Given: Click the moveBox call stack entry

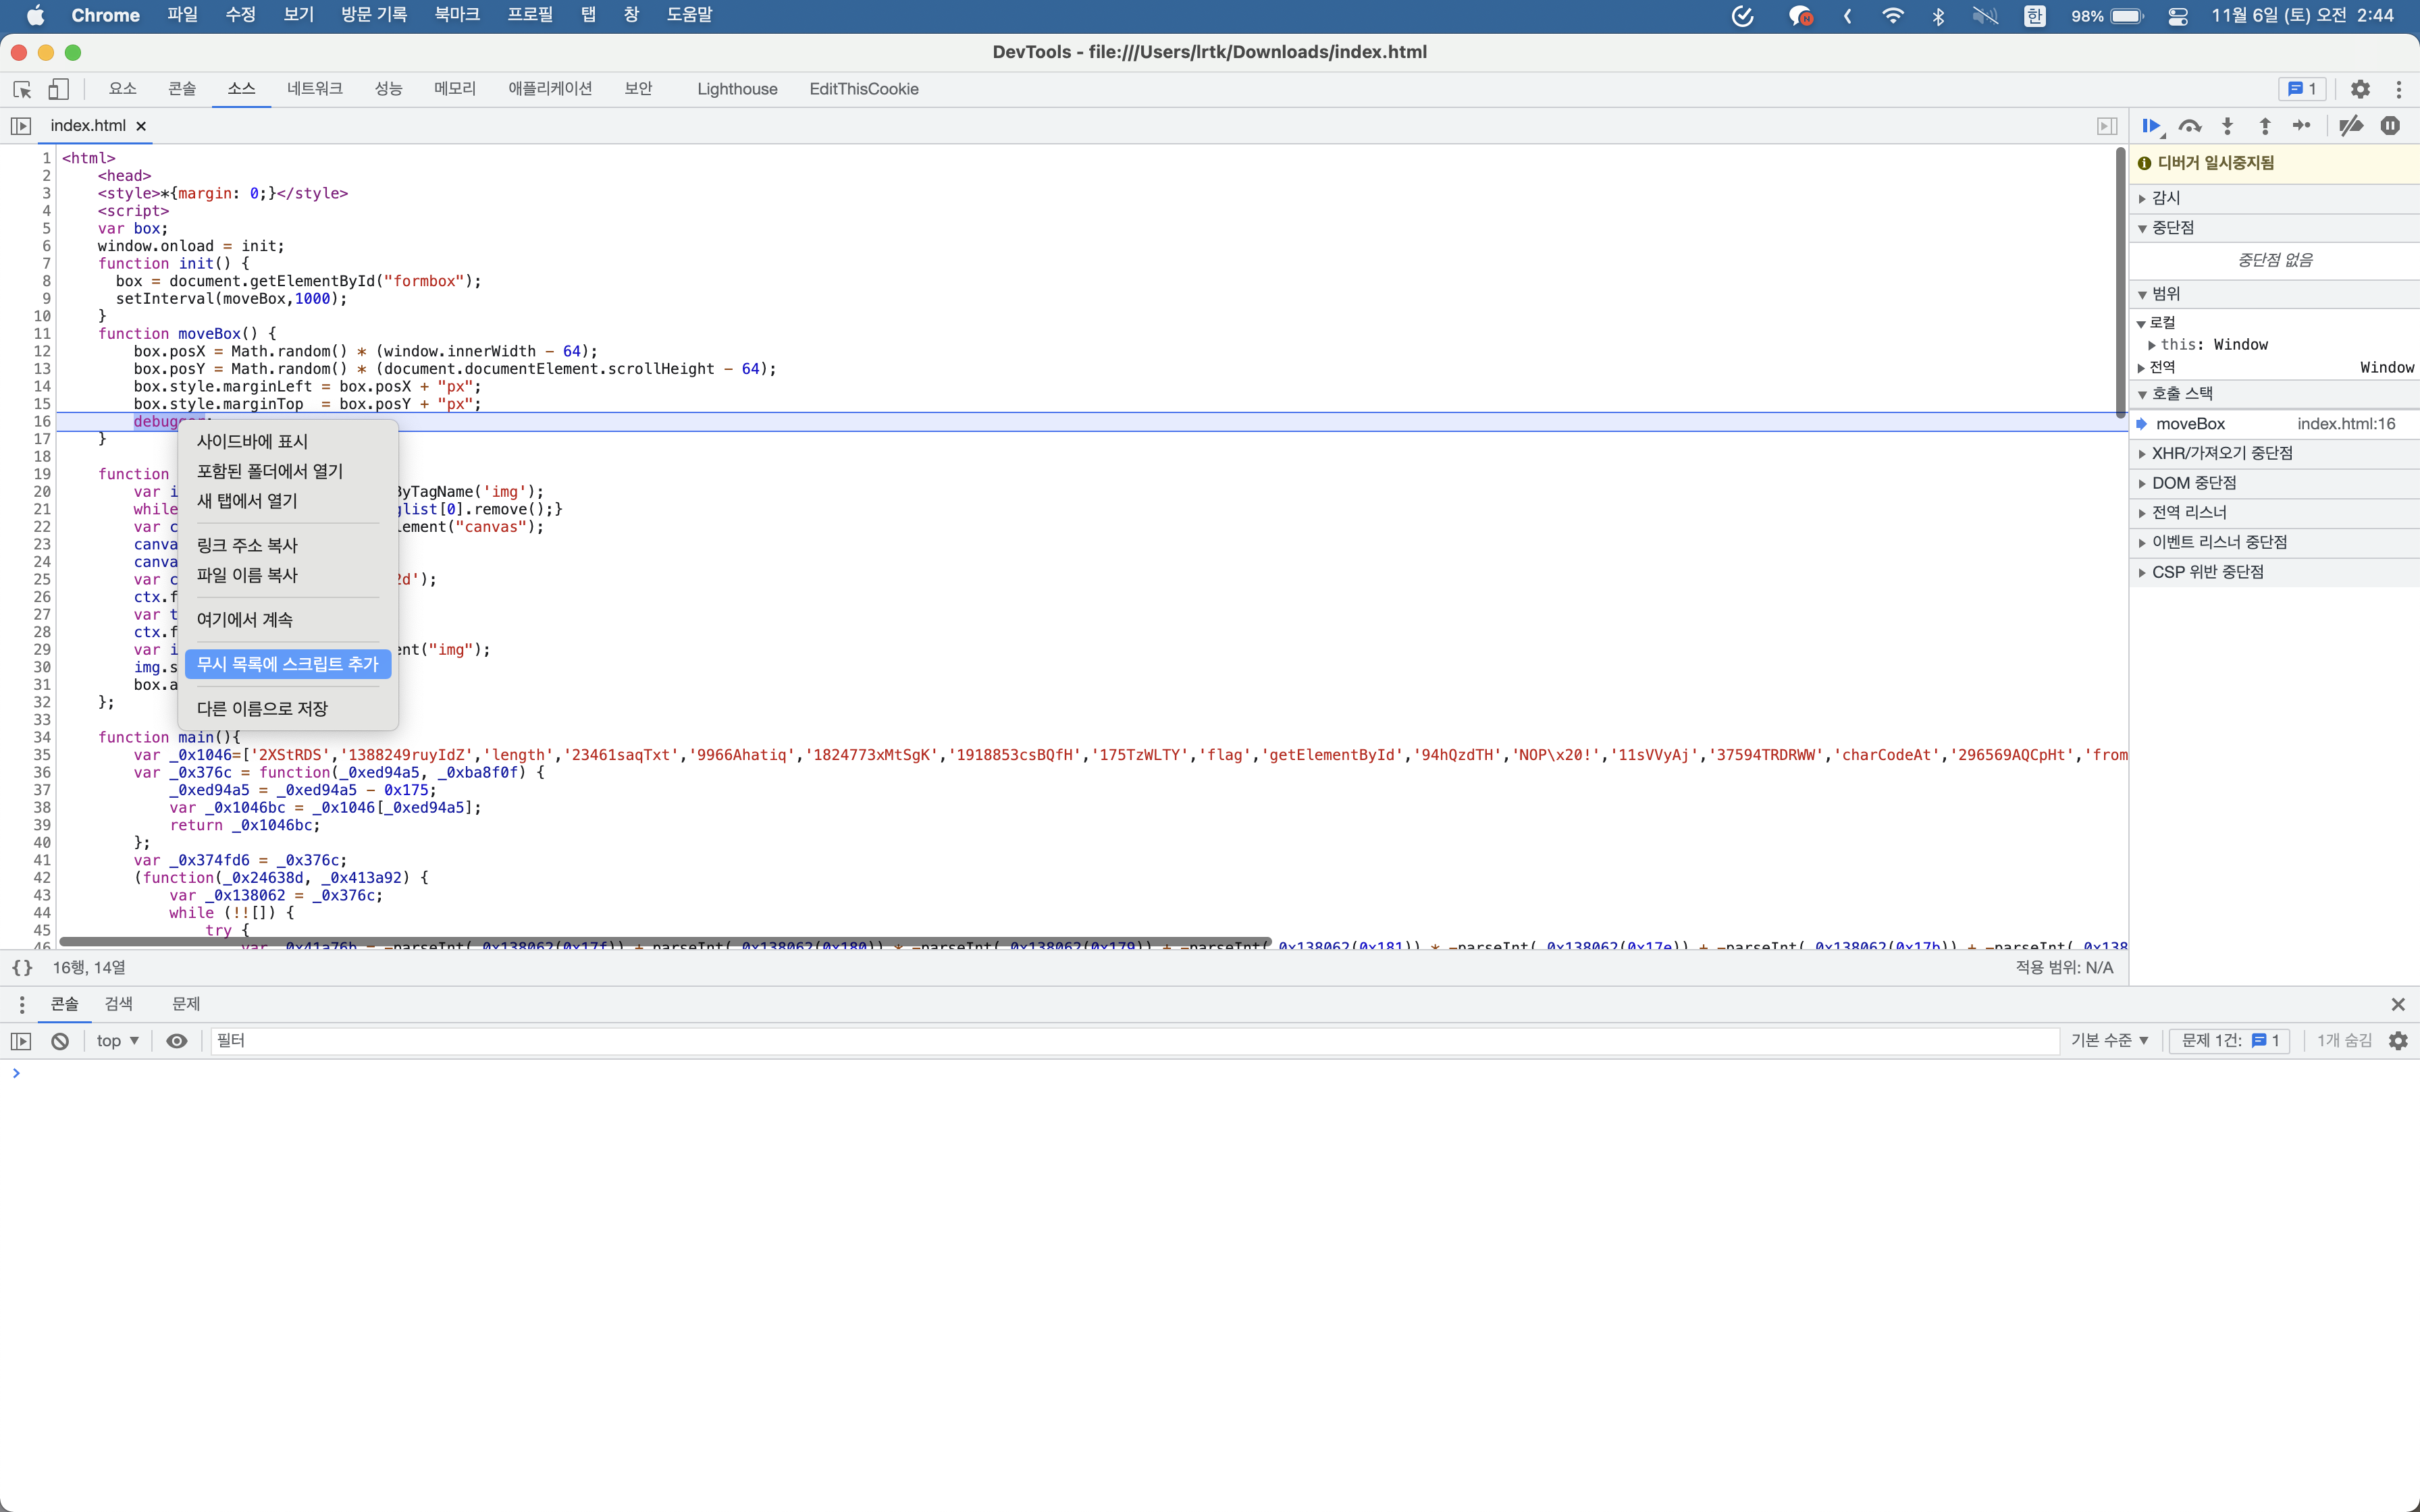Looking at the screenshot, I should pos(2190,424).
